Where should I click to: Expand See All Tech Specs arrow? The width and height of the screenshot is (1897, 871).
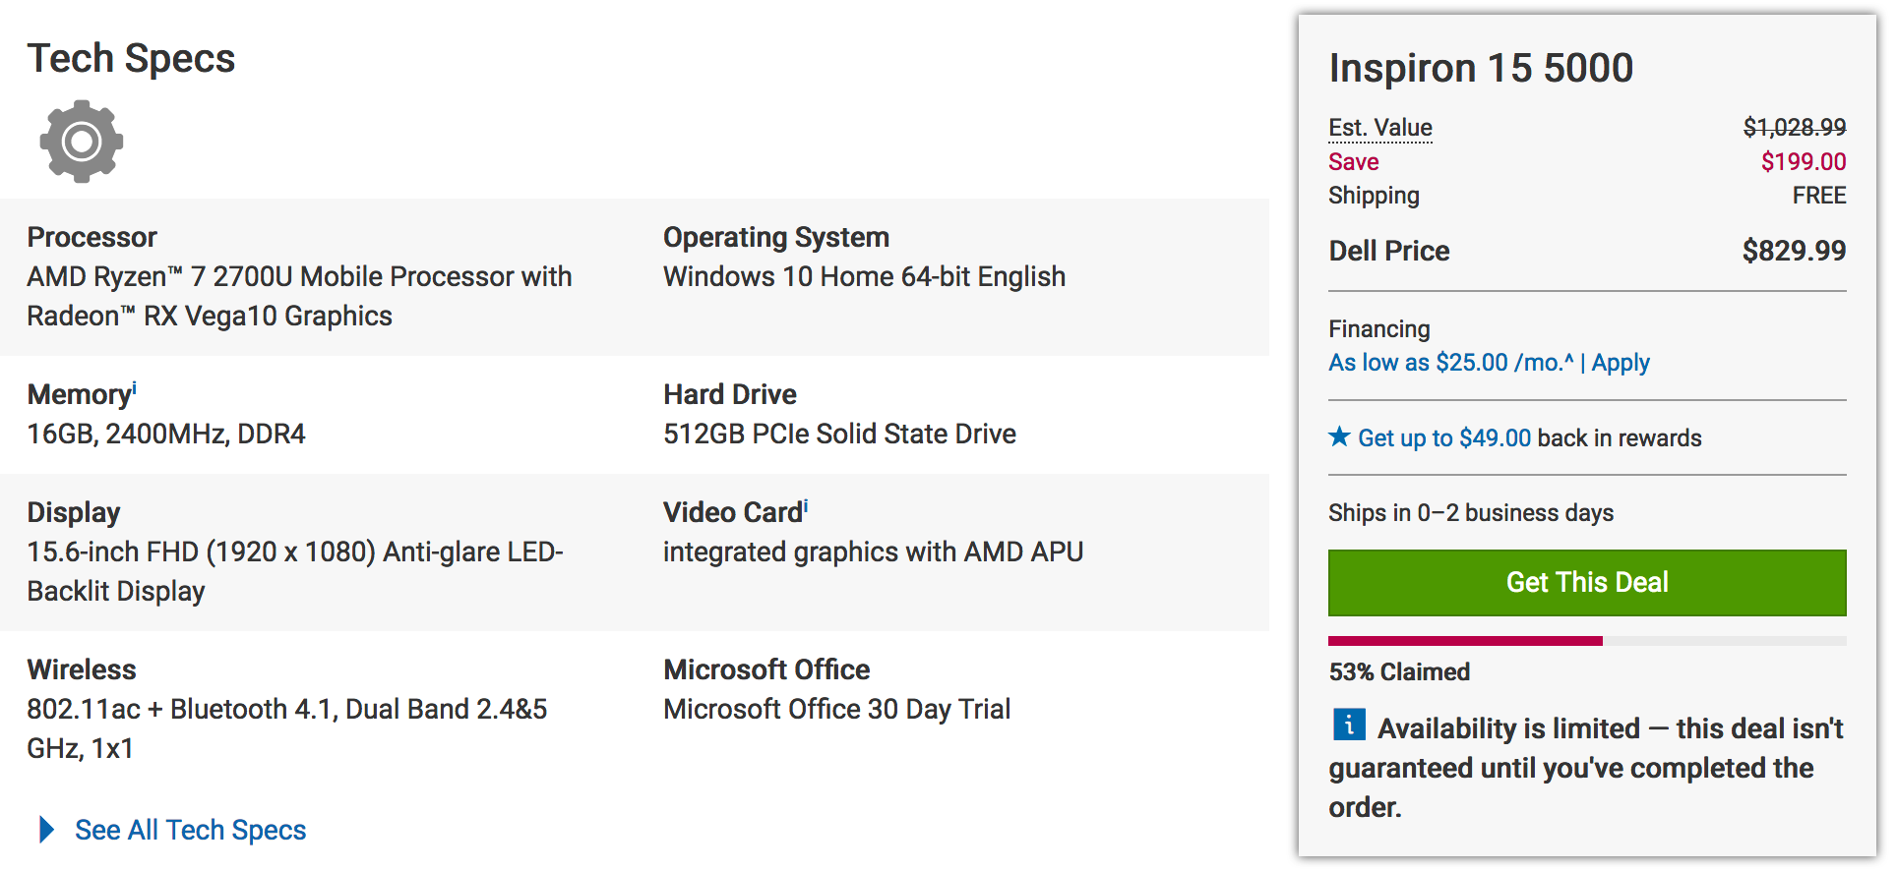[x=46, y=830]
